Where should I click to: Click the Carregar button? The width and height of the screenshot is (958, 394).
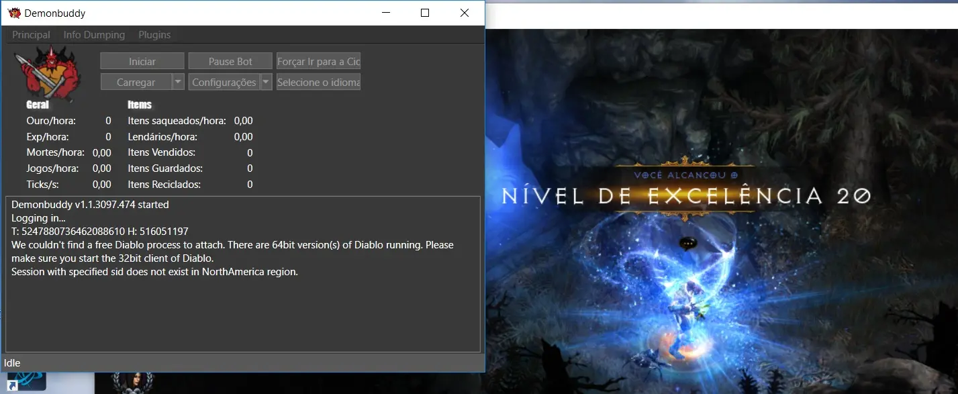click(136, 82)
